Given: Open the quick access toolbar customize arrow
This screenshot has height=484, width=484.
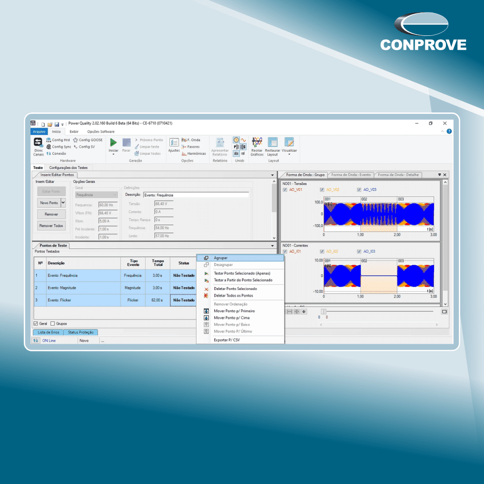Looking at the screenshot, I should (62, 125).
